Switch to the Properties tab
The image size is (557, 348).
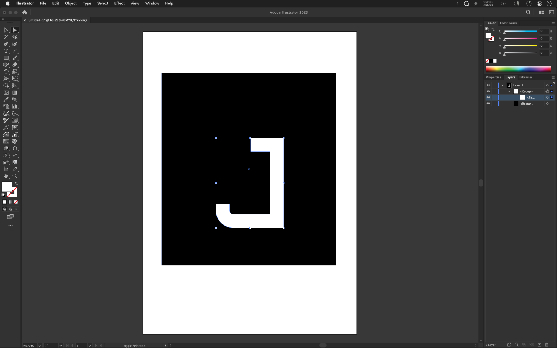[493, 77]
